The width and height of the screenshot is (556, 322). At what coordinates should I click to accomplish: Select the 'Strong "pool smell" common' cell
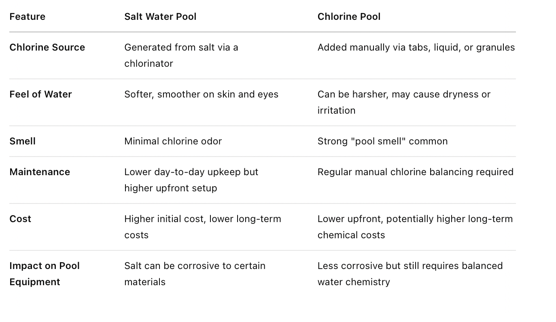coord(382,141)
